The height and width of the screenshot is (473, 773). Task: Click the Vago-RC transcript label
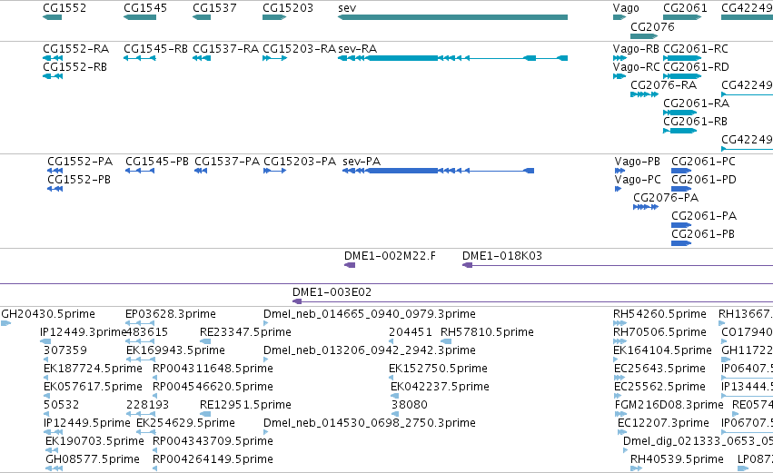tap(637, 67)
